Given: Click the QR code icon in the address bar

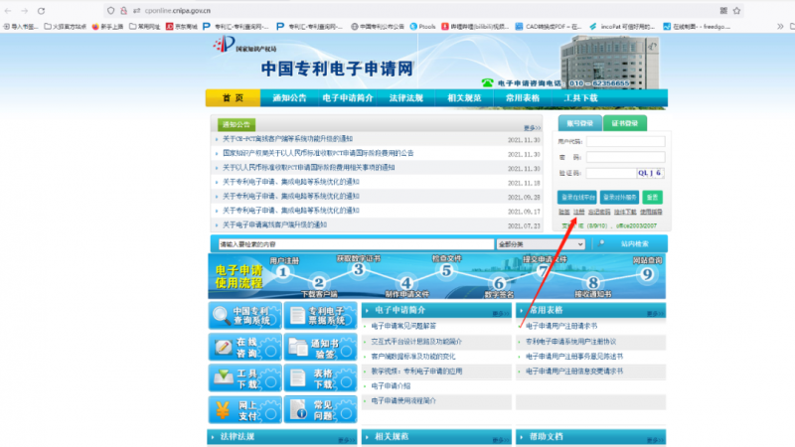Looking at the screenshot, I should point(723,11).
